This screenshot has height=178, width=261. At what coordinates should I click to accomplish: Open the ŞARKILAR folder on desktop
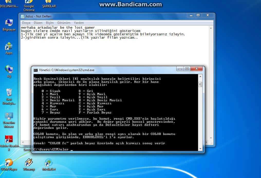(x=49, y=4)
